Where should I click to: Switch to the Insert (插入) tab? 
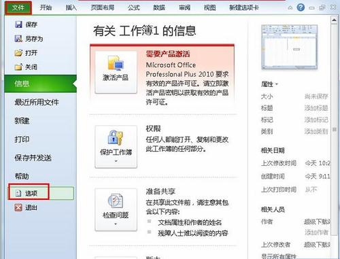tap(71, 7)
